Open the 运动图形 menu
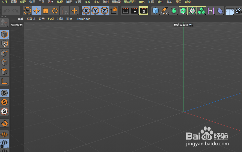Image resolution: width=242 pixels, height=152 pixels. [130, 2]
